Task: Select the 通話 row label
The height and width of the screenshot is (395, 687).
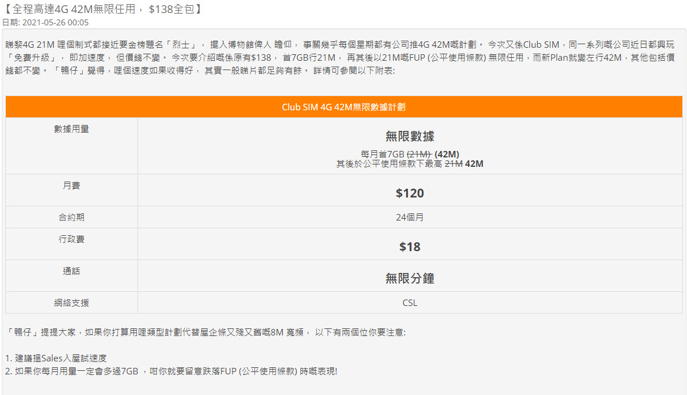Action: click(71, 271)
